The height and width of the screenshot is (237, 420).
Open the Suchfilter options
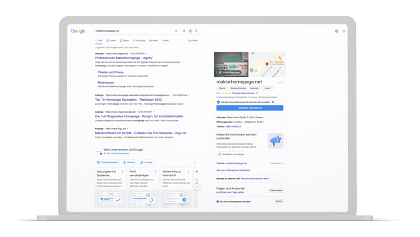pos(193,41)
